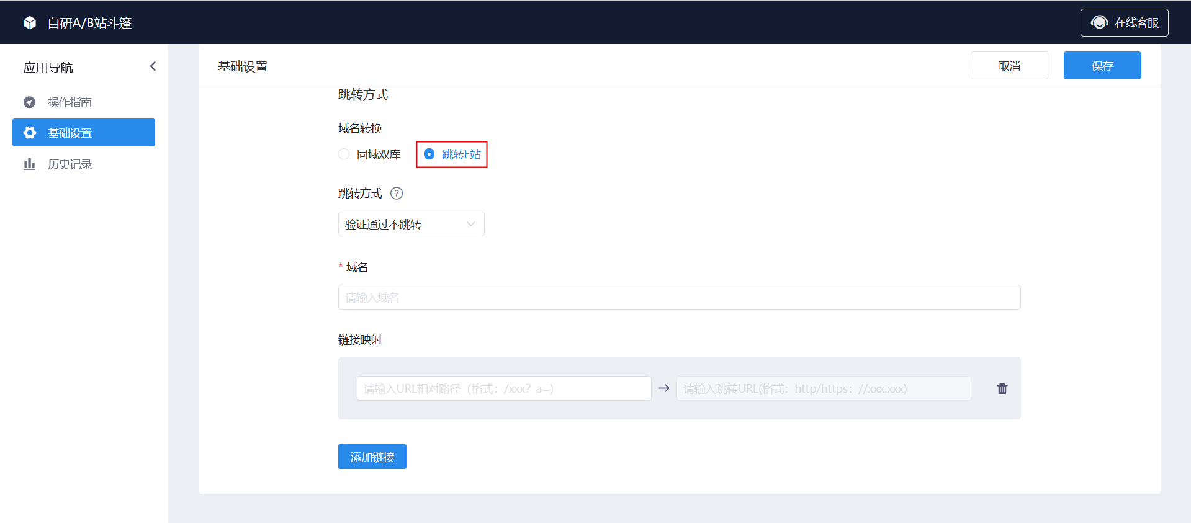This screenshot has width=1191, height=523.
Task: Focus the URL相对路径 input field
Action: [504, 388]
